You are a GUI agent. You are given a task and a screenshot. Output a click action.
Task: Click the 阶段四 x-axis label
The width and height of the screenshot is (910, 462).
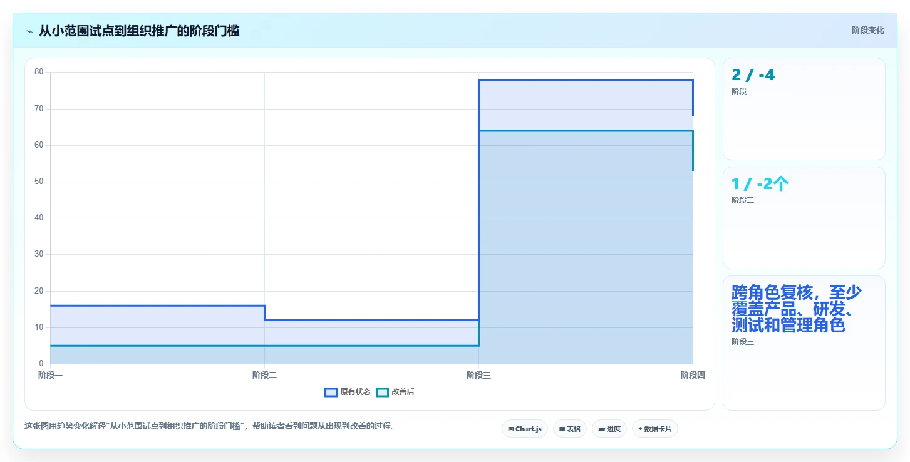pos(693,375)
